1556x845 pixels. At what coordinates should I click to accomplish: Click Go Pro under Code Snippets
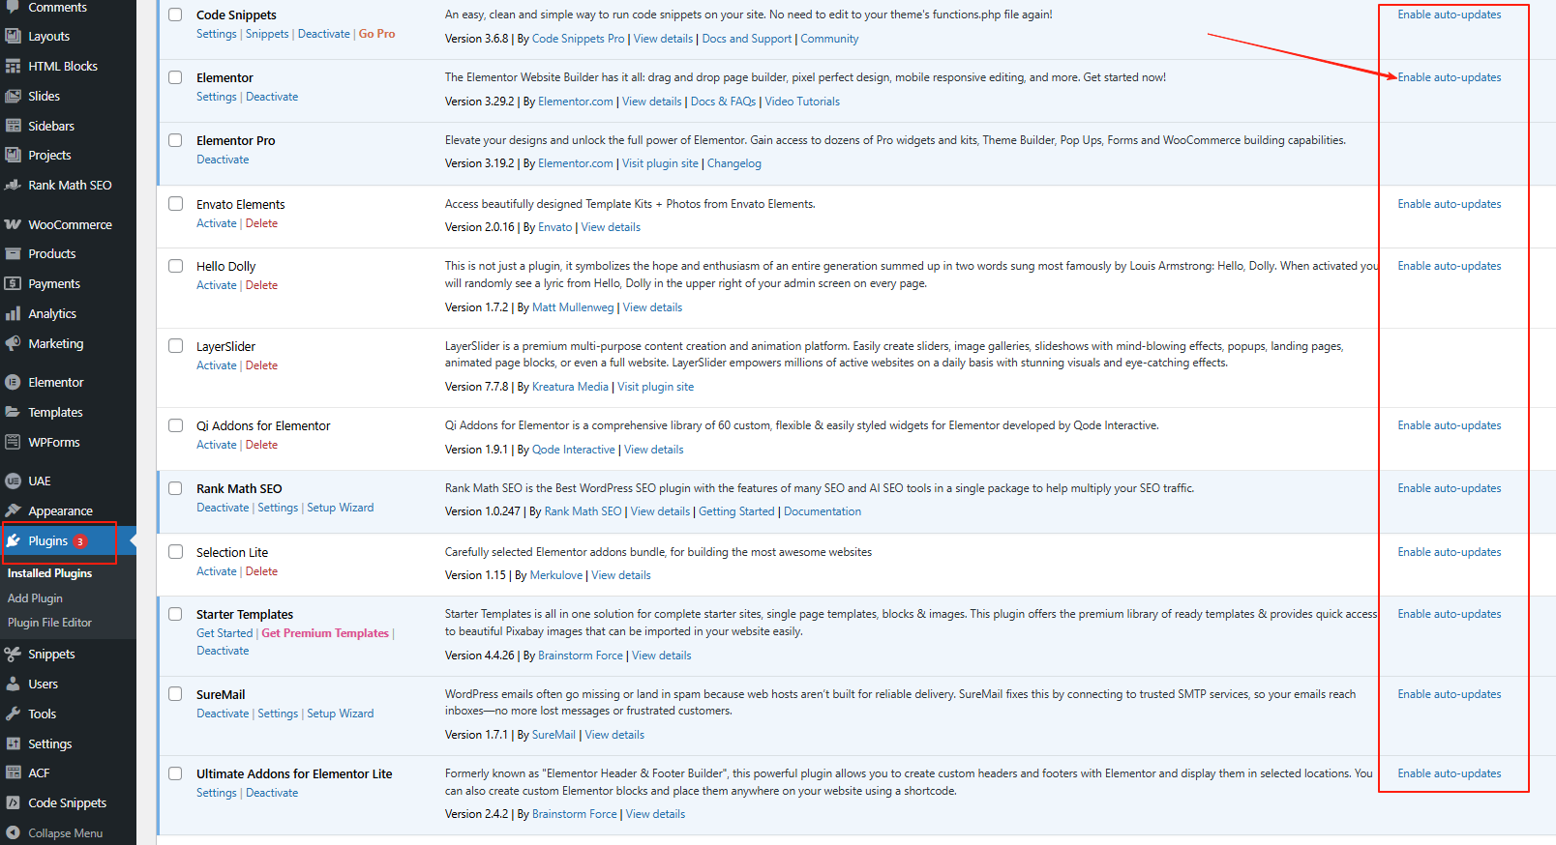377,34
